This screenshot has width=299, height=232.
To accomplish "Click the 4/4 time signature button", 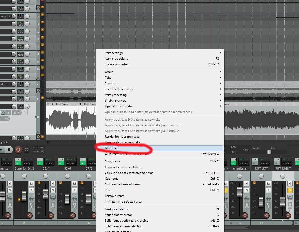I will 245,150.
